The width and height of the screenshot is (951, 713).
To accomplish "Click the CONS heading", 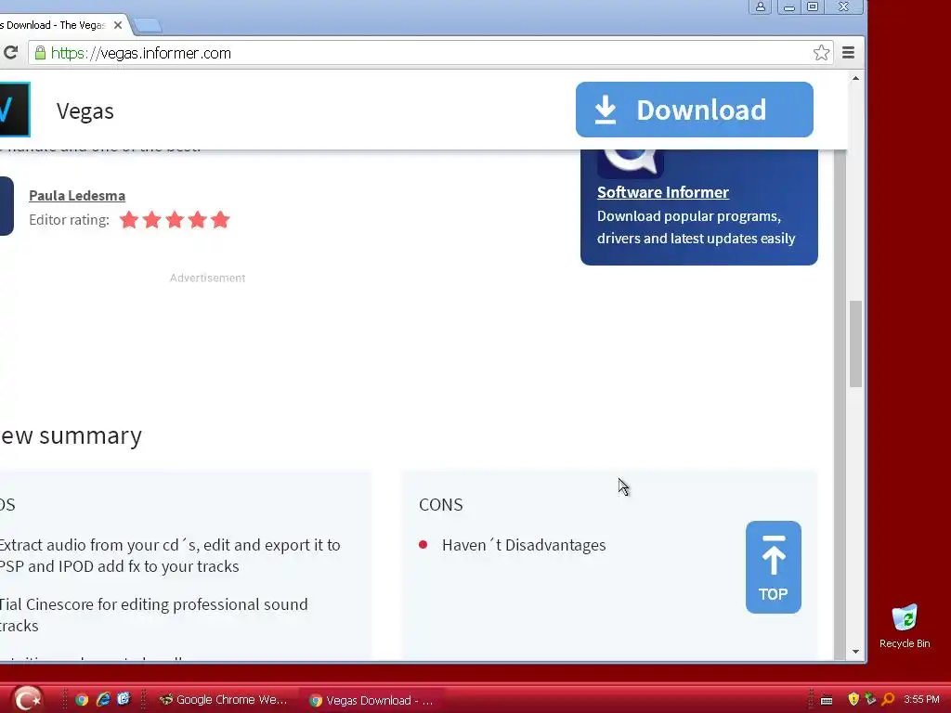I will pyautogui.click(x=441, y=504).
